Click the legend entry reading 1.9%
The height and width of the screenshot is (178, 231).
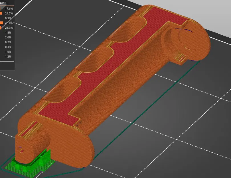pos(8,52)
